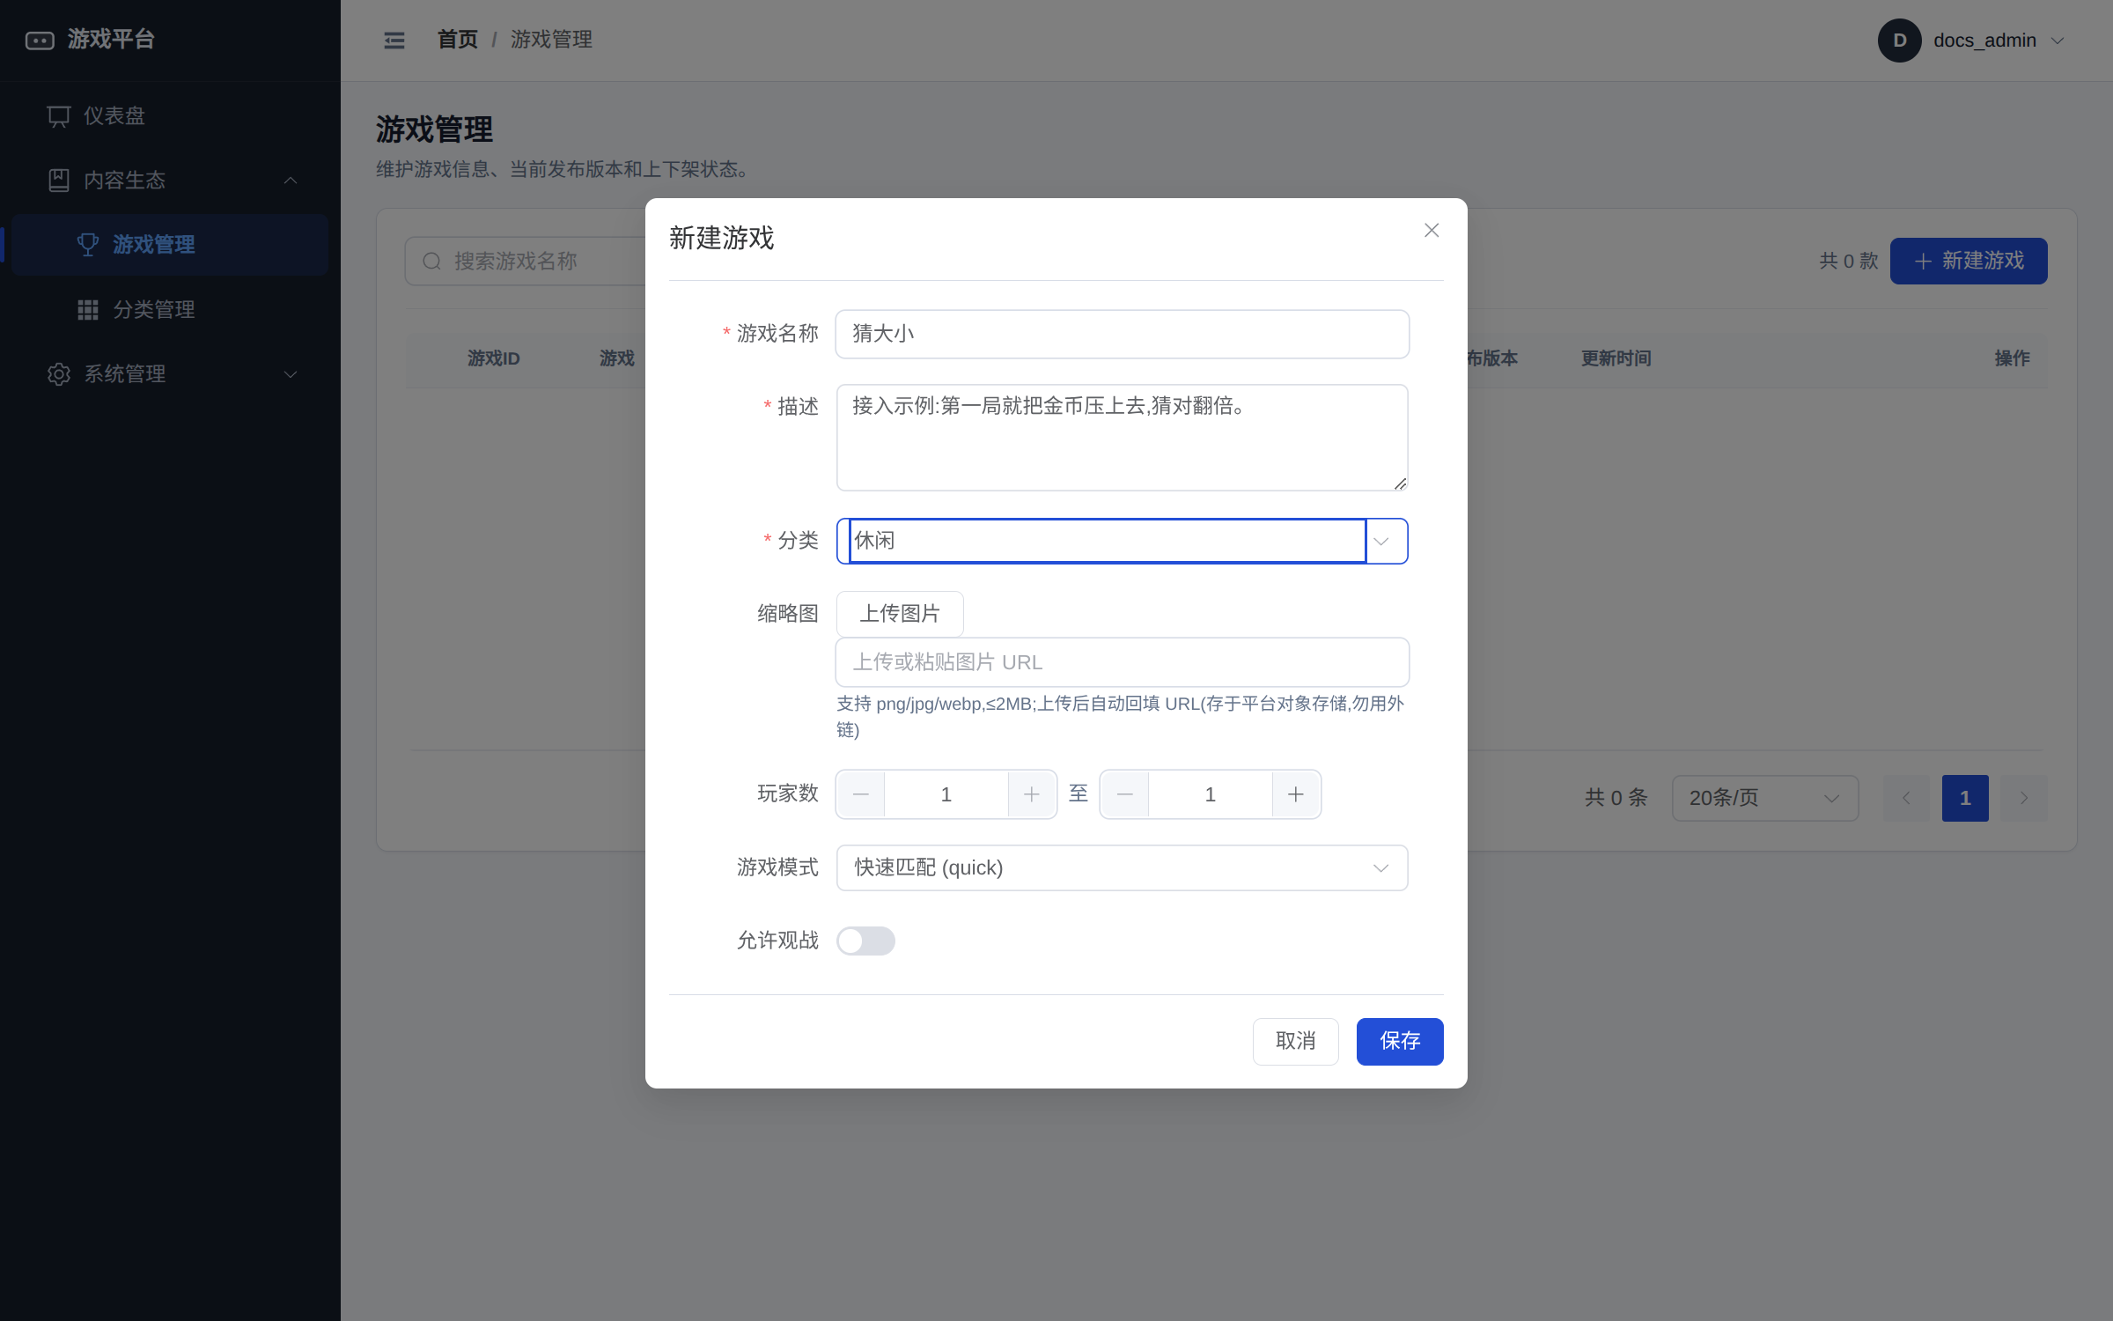
Task: Click the 上传或粘贴图片 URL input
Action: tap(1122, 662)
